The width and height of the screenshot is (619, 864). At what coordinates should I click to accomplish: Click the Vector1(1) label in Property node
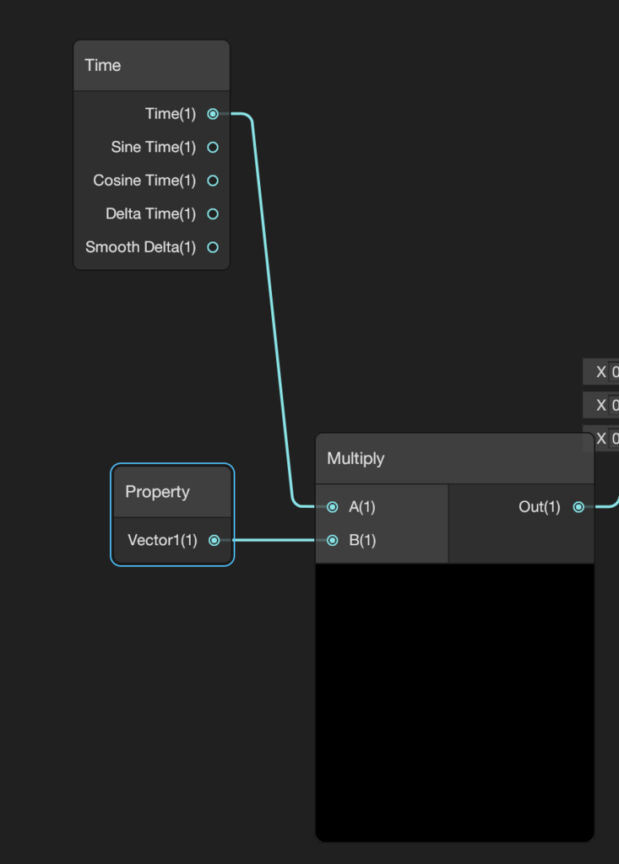(162, 540)
